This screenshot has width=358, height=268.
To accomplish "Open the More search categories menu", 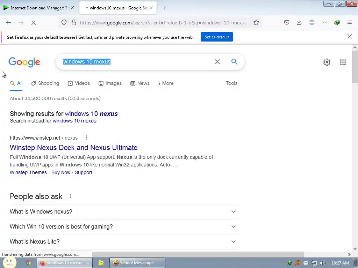I will [166, 83].
